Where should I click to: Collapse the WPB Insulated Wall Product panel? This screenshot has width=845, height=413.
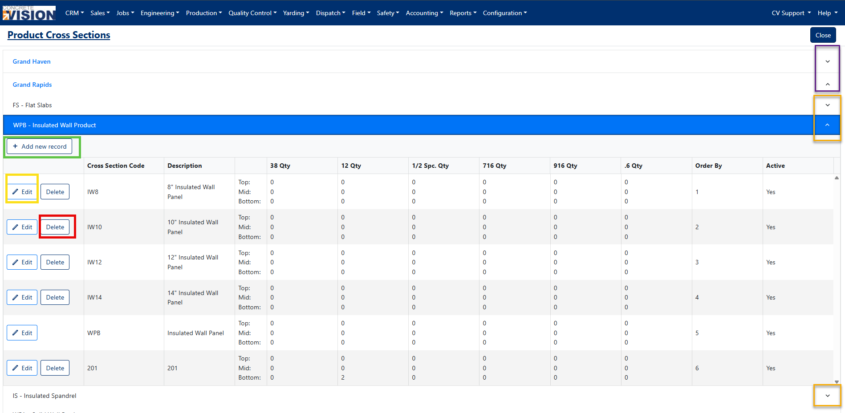(x=827, y=125)
